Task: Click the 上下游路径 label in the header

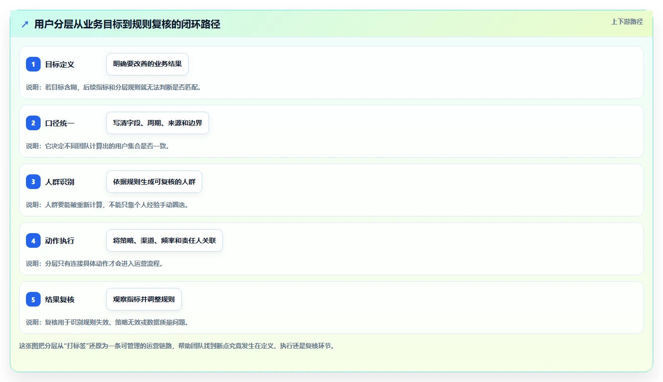Action: pos(627,22)
